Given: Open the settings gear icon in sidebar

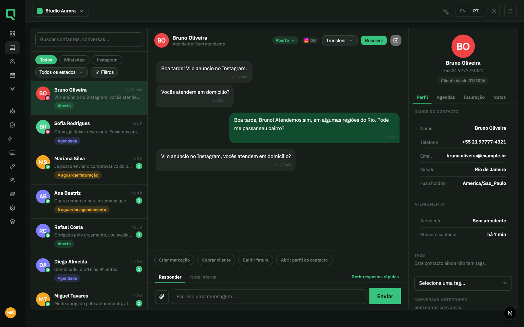Looking at the screenshot, I should tap(12, 208).
